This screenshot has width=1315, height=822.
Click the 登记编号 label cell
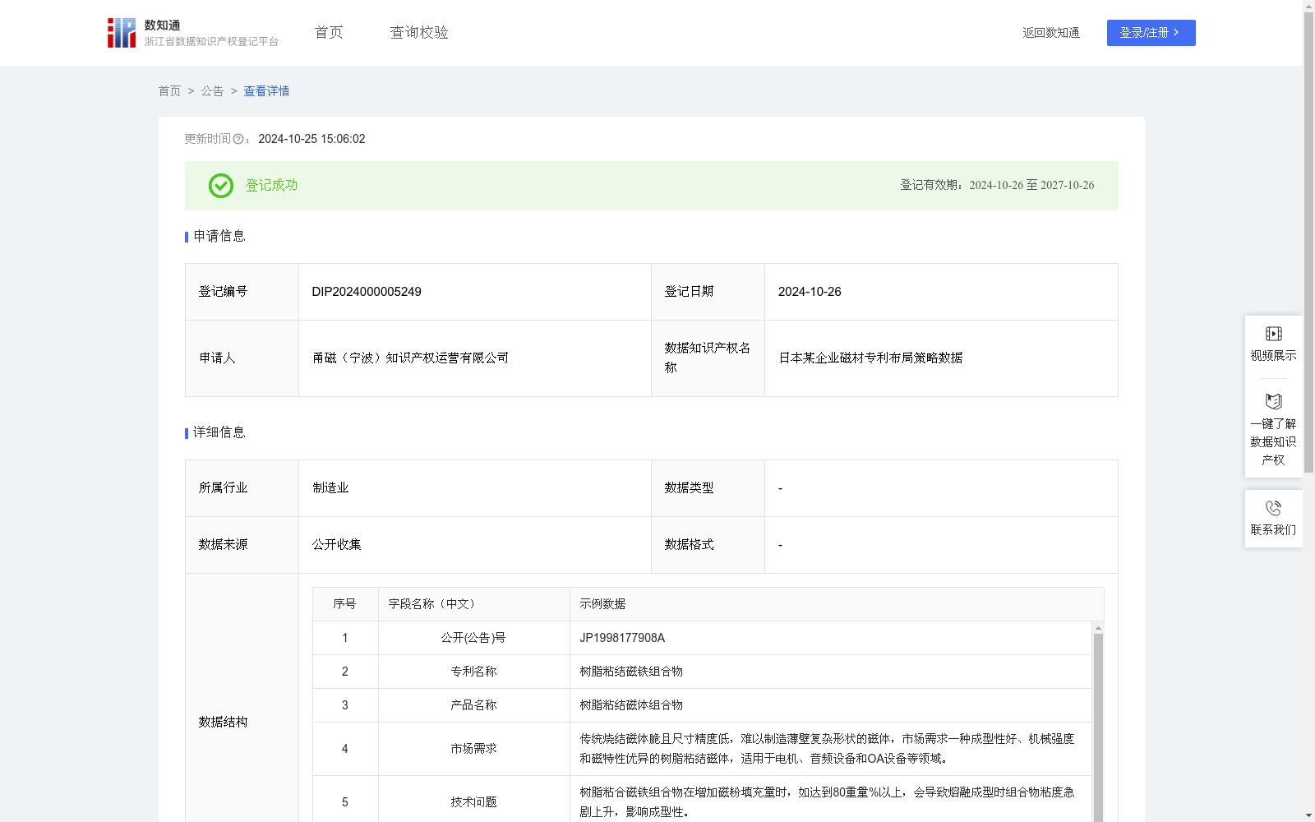pyautogui.click(x=242, y=292)
